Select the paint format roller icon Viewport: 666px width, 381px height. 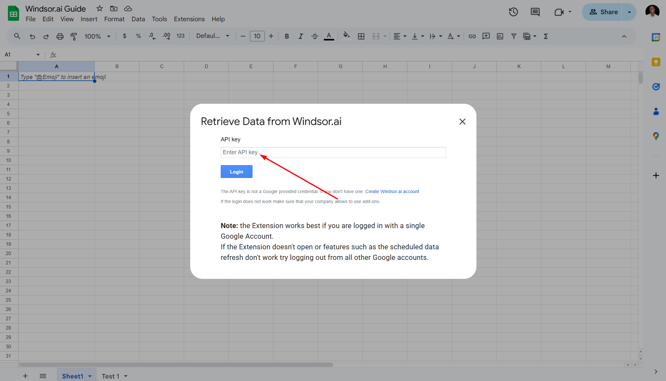(74, 36)
